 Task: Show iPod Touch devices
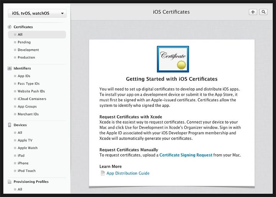click(26, 171)
